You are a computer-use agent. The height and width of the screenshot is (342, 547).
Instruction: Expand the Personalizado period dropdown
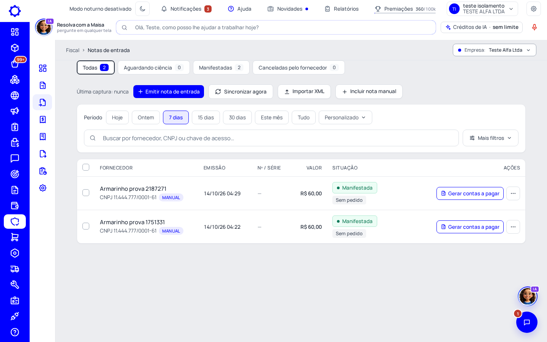[x=345, y=117]
